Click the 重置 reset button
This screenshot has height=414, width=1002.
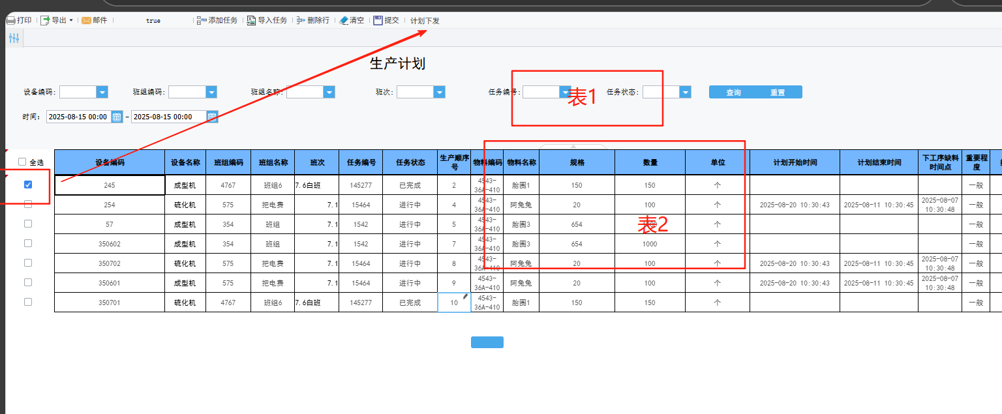coord(778,92)
